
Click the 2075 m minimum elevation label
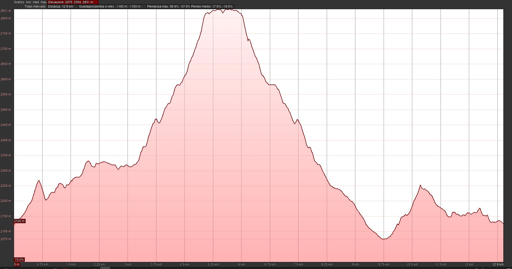6,239
